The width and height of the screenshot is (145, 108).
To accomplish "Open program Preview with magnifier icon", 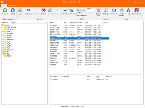I will click(x=20, y=10).
